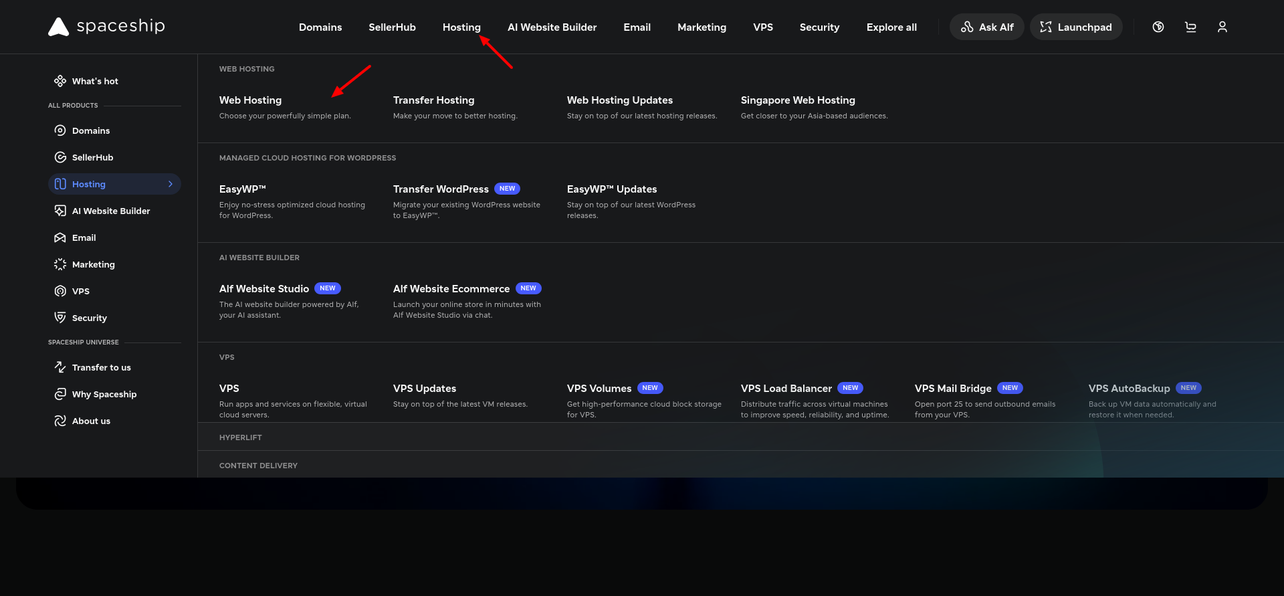Open the currency selector icon in header

click(x=1158, y=27)
